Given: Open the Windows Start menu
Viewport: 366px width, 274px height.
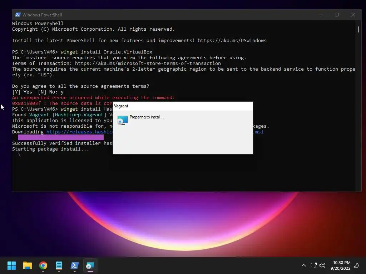Looking at the screenshot, I should pos(11,265).
